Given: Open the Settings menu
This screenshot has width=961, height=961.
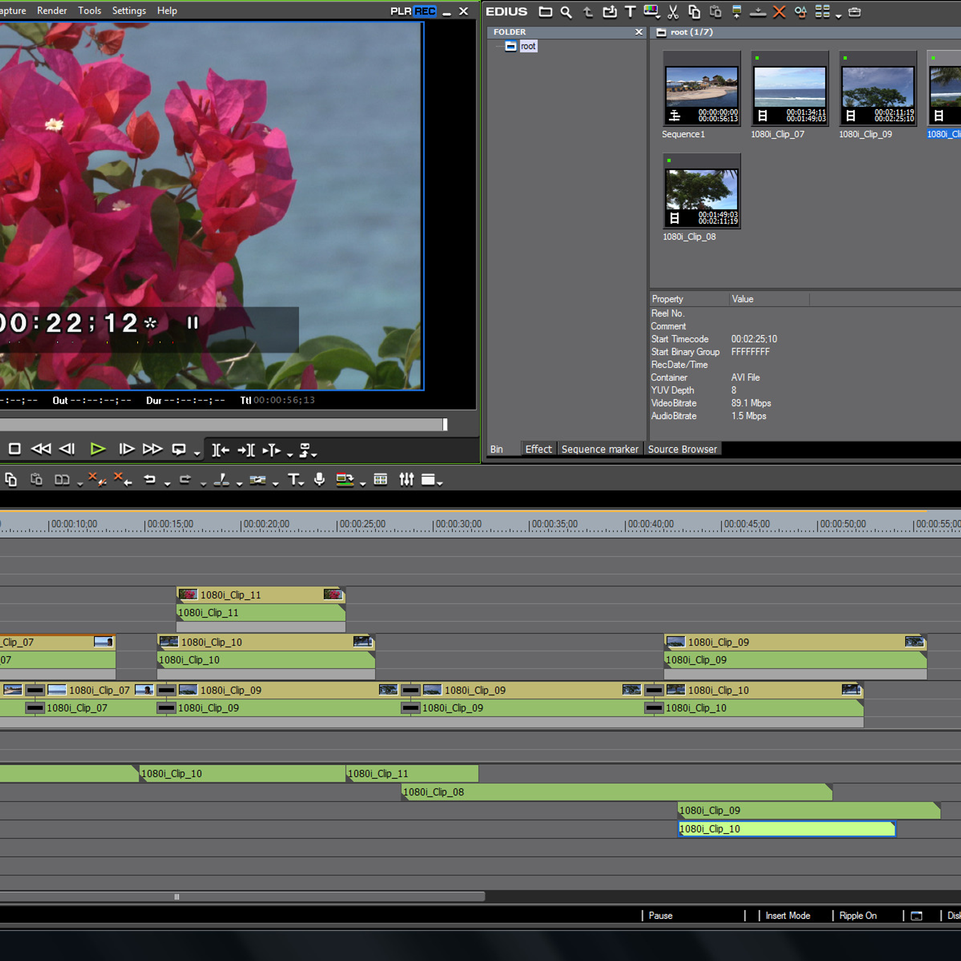Looking at the screenshot, I should click(x=129, y=11).
